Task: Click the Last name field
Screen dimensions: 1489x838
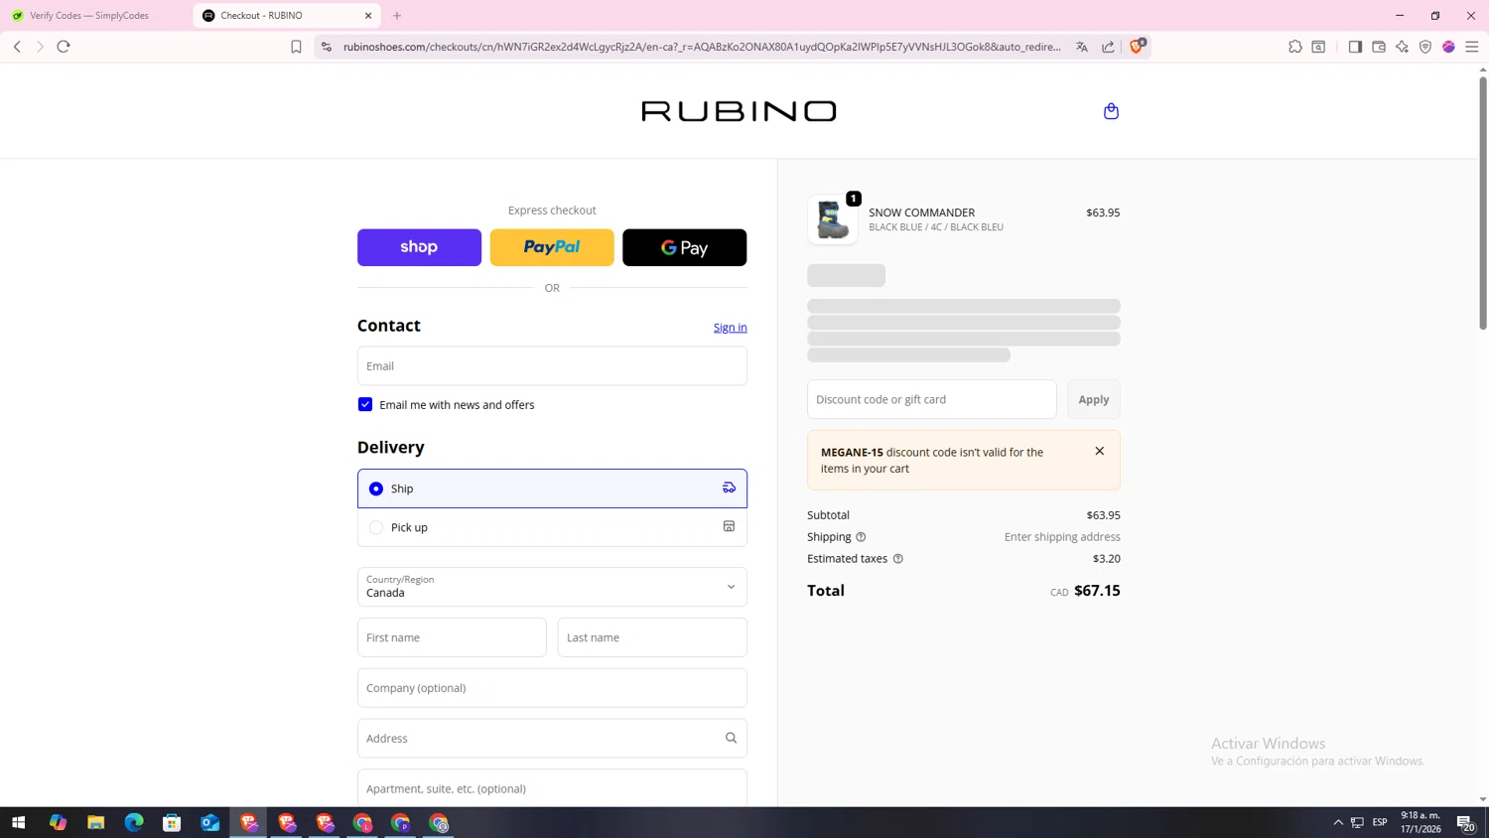Action: [652, 637]
